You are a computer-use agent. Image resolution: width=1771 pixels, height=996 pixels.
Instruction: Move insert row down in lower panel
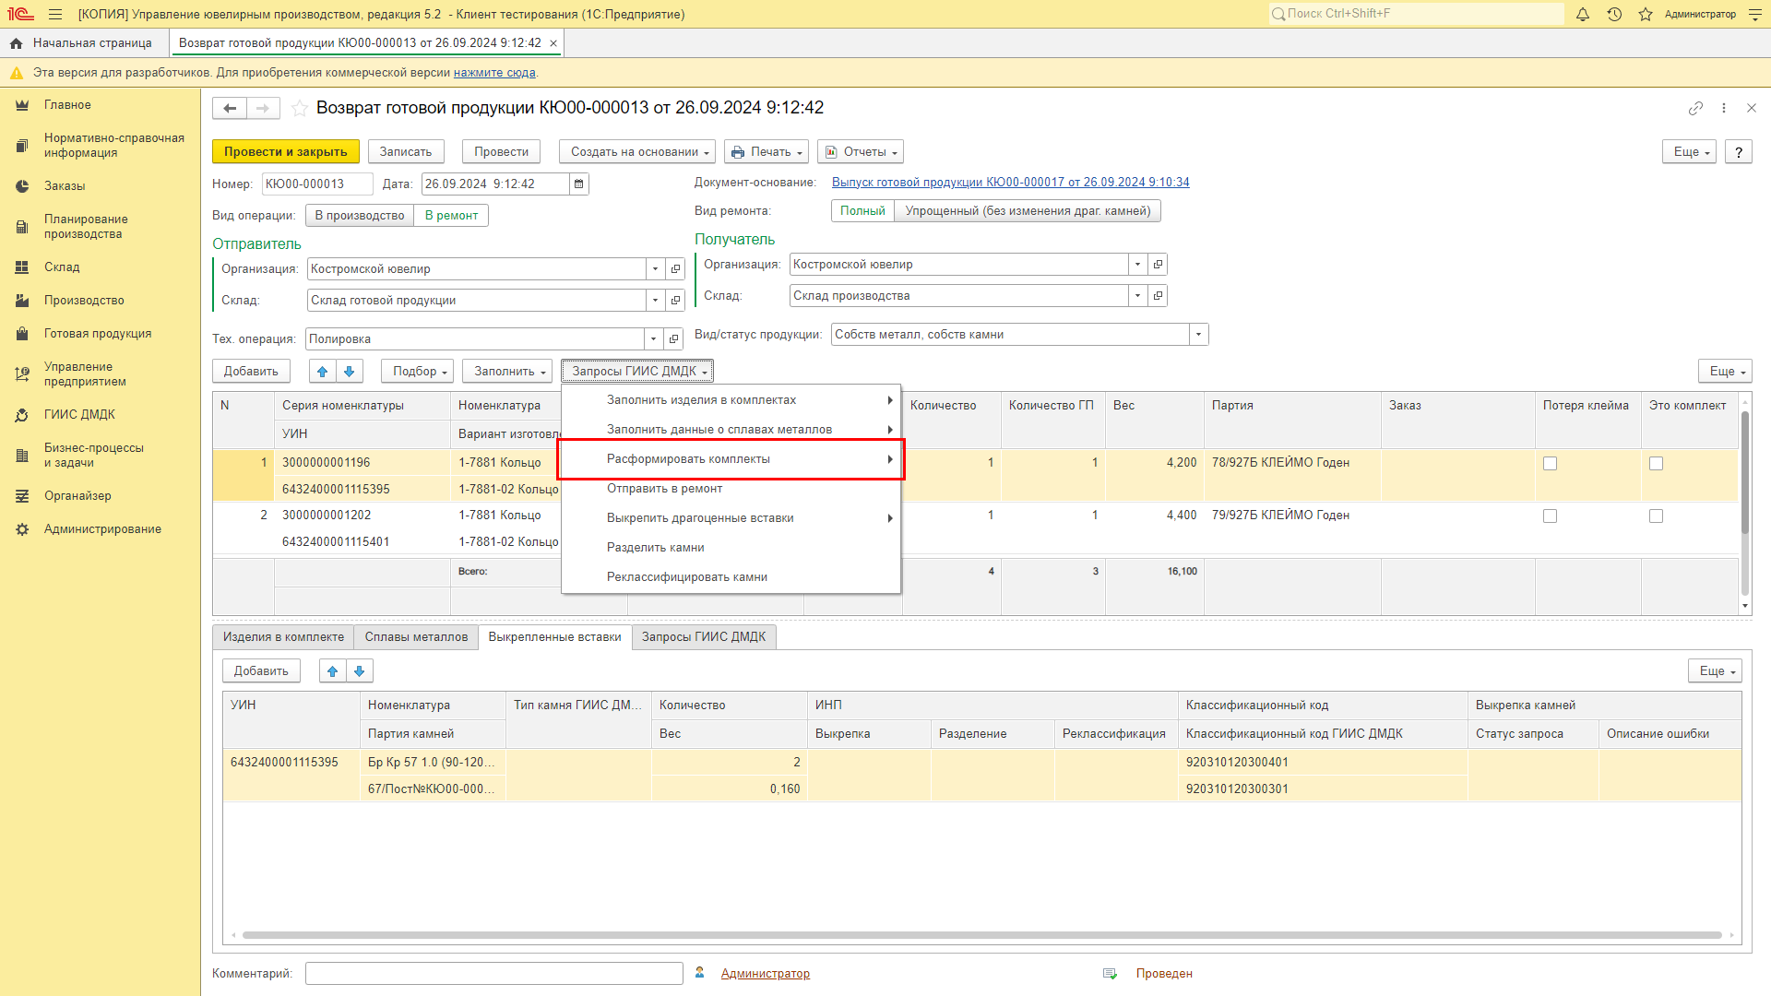tap(360, 671)
